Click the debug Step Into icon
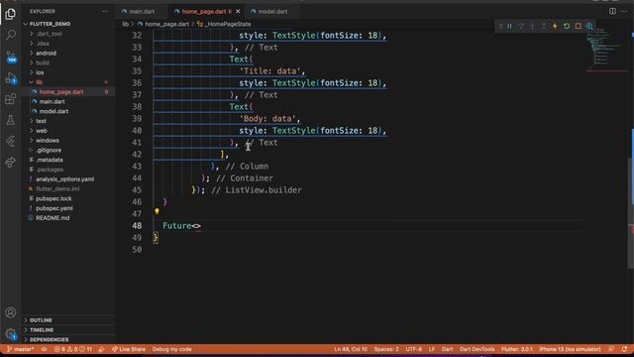Screen dimensions: 634x357 (x=532, y=27)
